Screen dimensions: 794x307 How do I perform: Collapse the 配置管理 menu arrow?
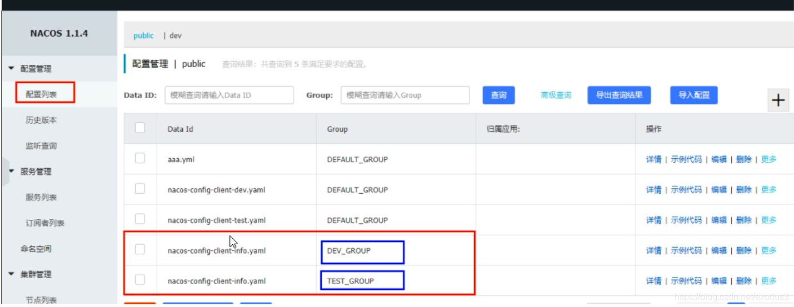pyautogui.click(x=11, y=69)
